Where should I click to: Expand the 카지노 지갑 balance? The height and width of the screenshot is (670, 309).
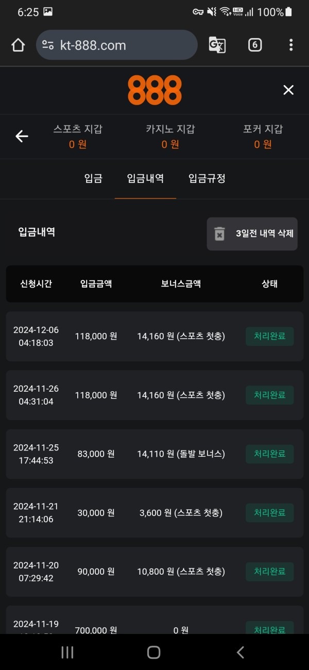[x=170, y=137]
